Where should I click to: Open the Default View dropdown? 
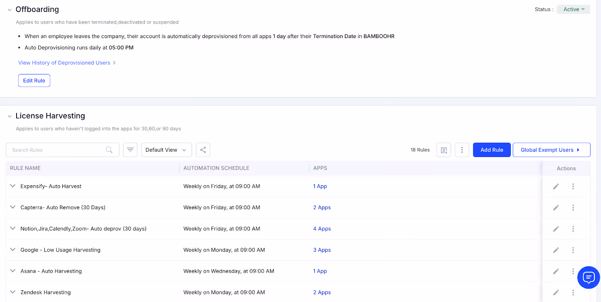pos(166,150)
